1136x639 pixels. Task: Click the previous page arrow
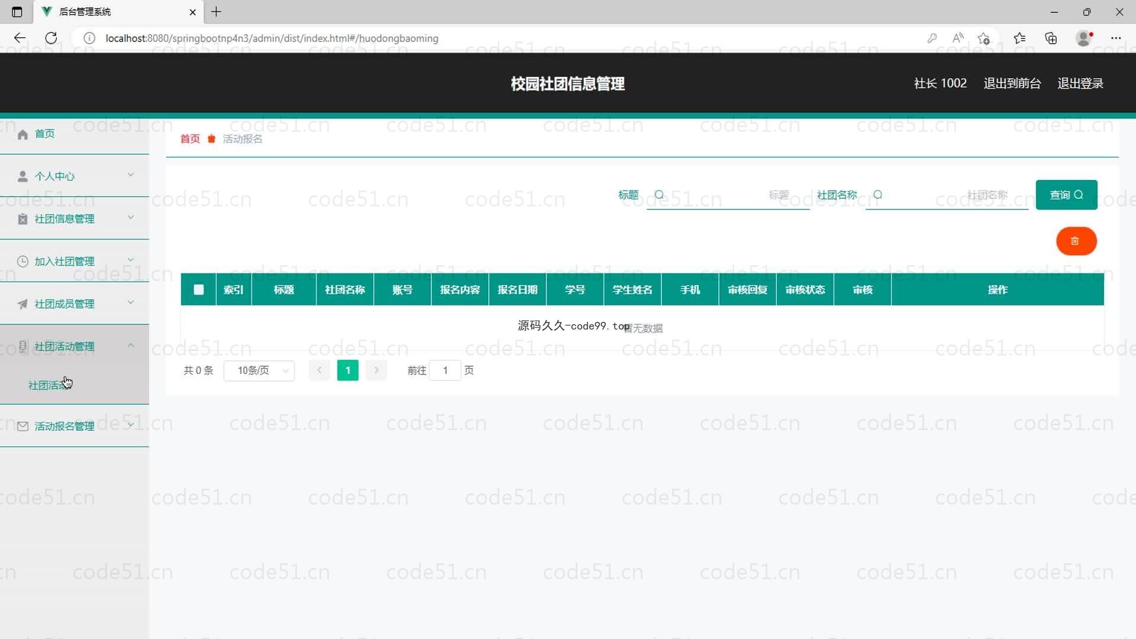[x=319, y=370]
